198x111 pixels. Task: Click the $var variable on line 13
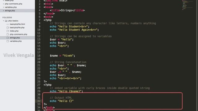53,39
